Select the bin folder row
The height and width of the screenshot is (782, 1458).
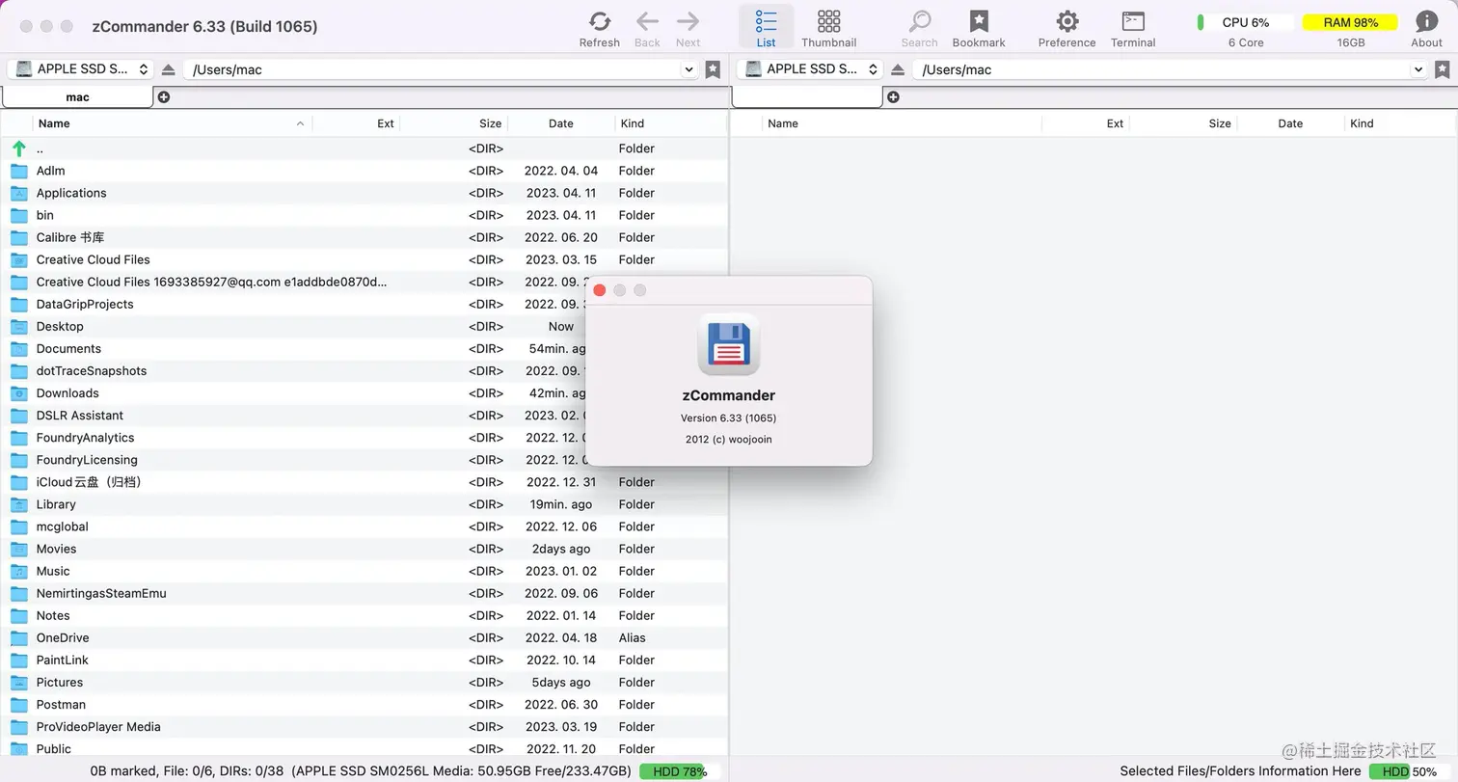click(x=364, y=215)
